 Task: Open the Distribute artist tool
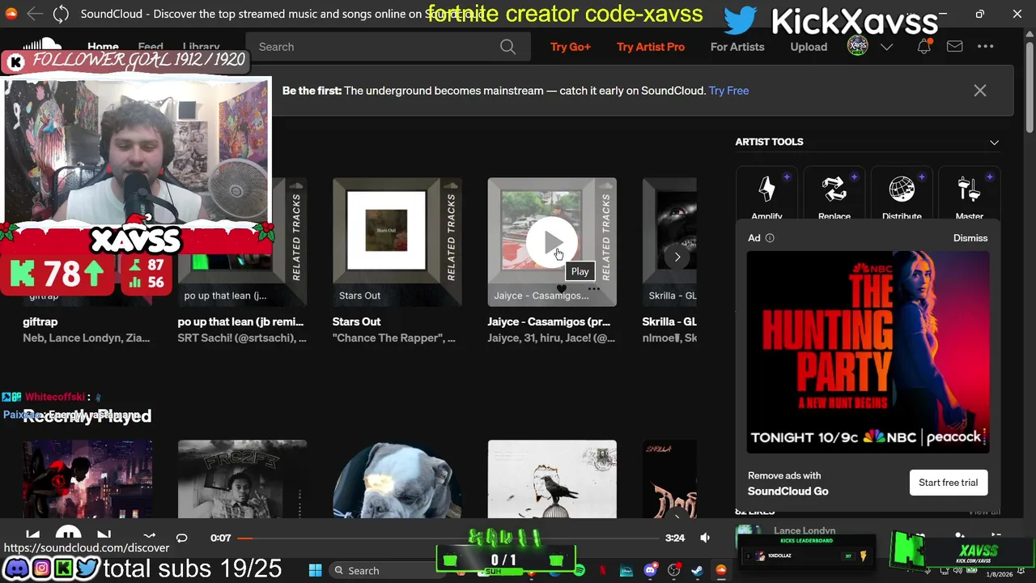coord(902,194)
